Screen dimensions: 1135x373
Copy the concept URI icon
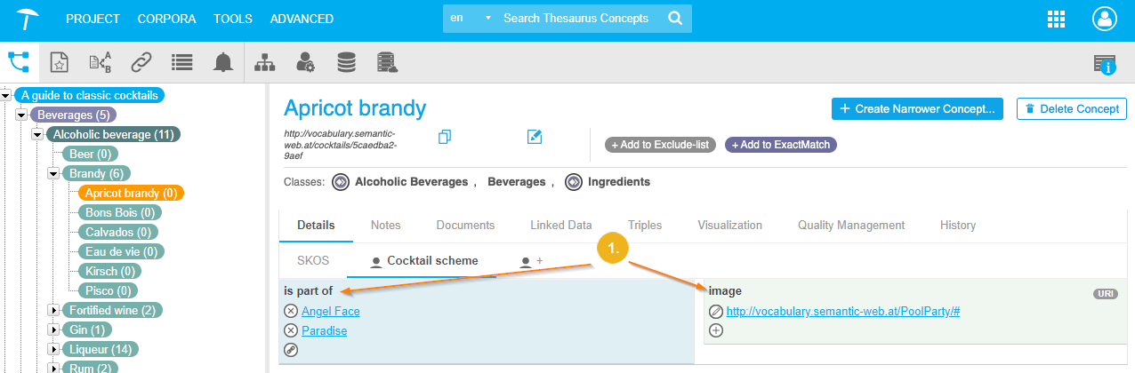coord(446,137)
